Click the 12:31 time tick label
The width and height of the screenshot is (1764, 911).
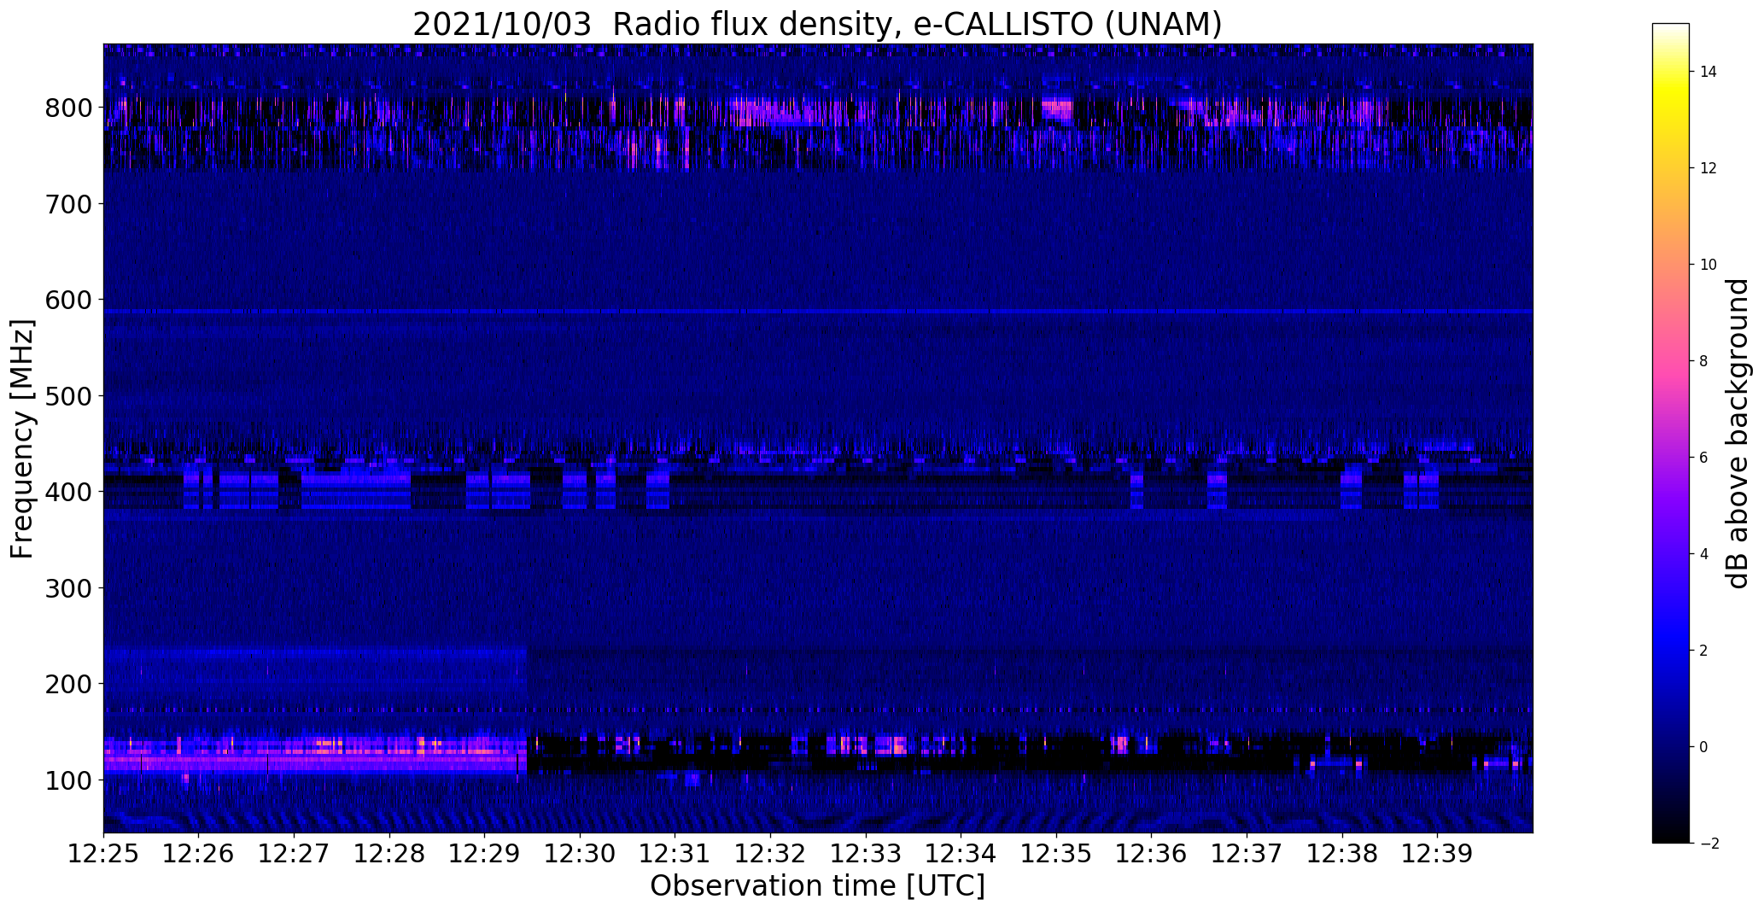tap(675, 854)
